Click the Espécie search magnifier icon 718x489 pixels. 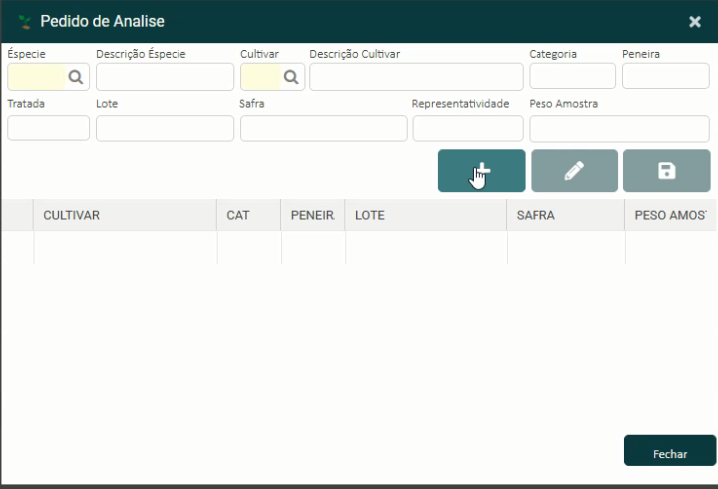pyautogui.click(x=75, y=77)
